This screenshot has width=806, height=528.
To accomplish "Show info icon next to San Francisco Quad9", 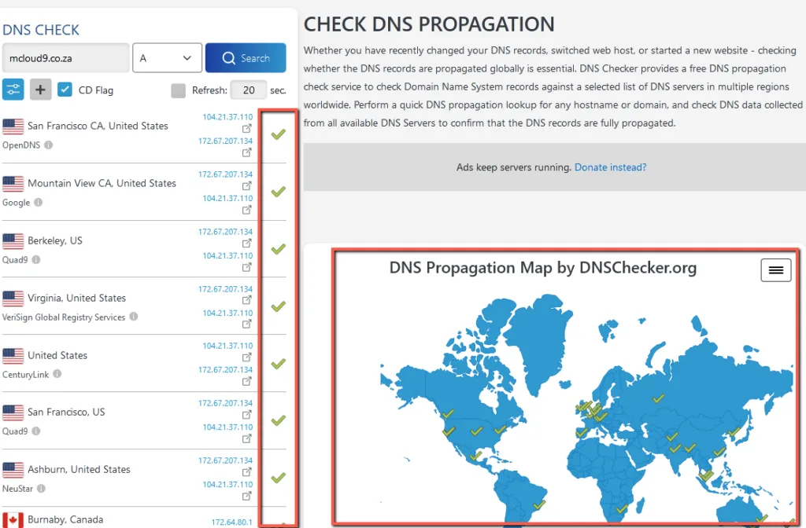I will tap(36, 431).
